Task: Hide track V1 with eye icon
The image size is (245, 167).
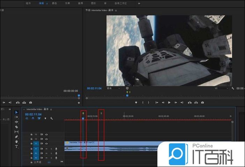Action: coord(46,143)
